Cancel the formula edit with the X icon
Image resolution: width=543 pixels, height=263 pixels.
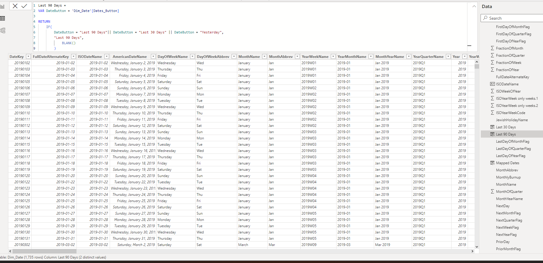coord(15,6)
